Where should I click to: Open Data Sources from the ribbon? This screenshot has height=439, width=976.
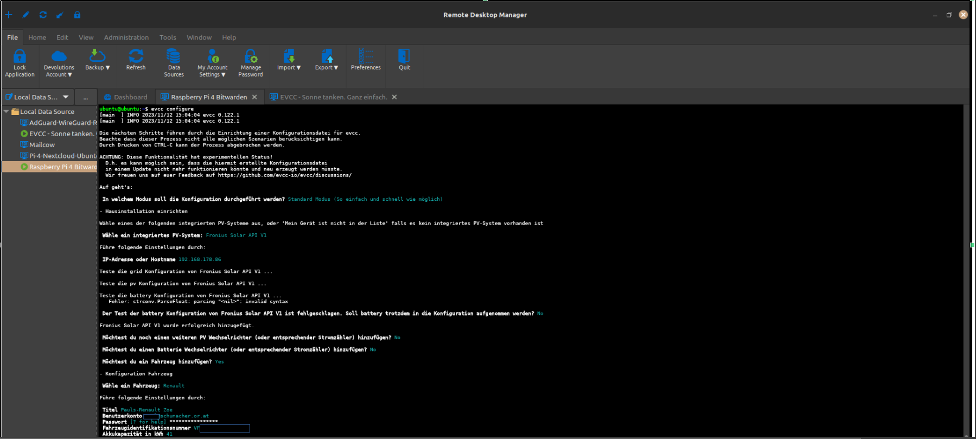[174, 56]
